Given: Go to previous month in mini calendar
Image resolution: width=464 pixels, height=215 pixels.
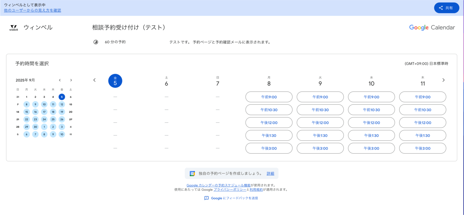Looking at the screenshot, I should click(60, 80).
